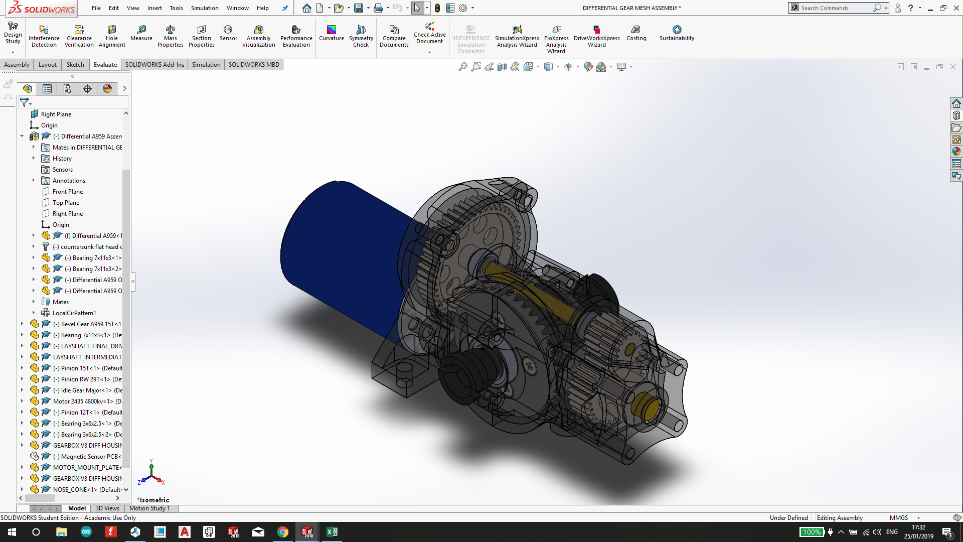Open Symmetry Check
This screenshot has height=542, width=963.
click(361, 36)
